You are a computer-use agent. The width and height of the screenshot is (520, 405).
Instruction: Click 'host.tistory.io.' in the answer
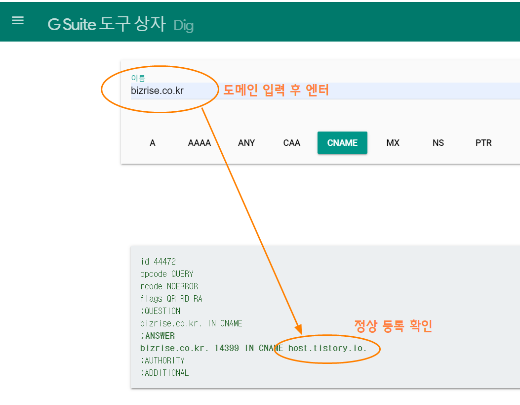pyautogui.click(x=327, y=348)
